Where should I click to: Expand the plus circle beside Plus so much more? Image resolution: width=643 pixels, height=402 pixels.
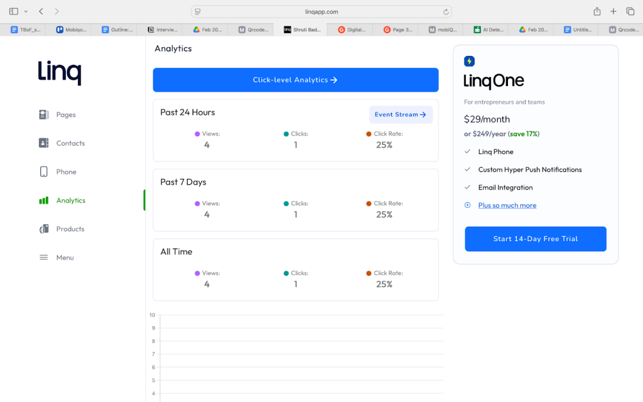point(467,205)
